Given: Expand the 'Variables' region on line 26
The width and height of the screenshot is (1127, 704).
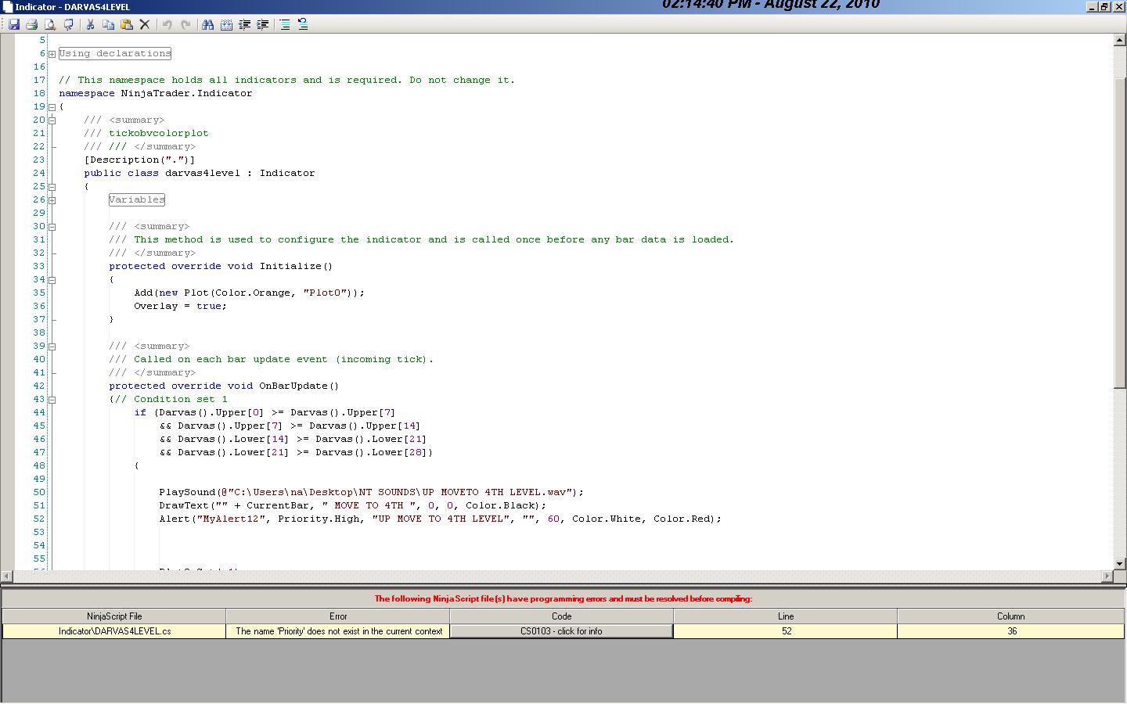Looking at the screenshot, I should 52,200.
